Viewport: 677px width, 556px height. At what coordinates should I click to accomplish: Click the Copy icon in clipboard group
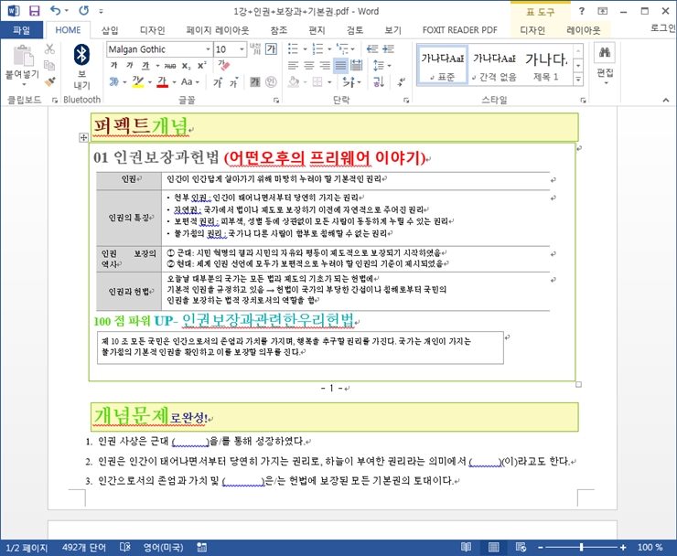49,65
